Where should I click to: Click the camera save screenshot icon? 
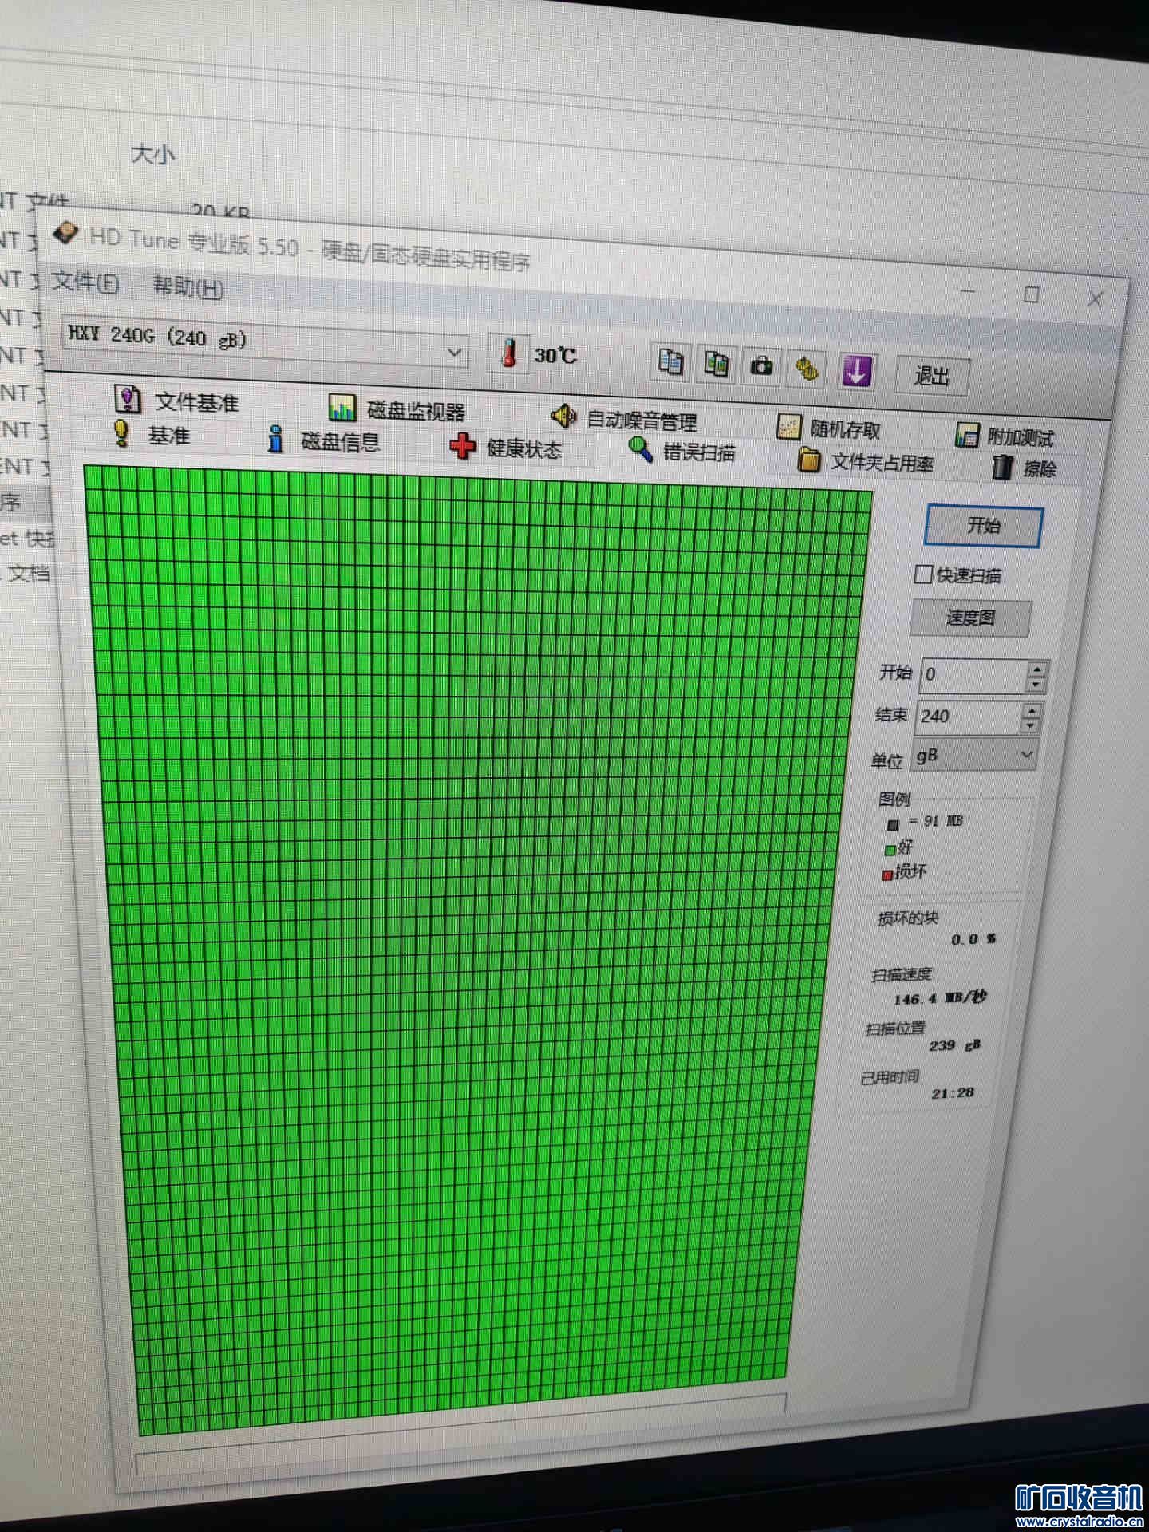coord(762,367)
